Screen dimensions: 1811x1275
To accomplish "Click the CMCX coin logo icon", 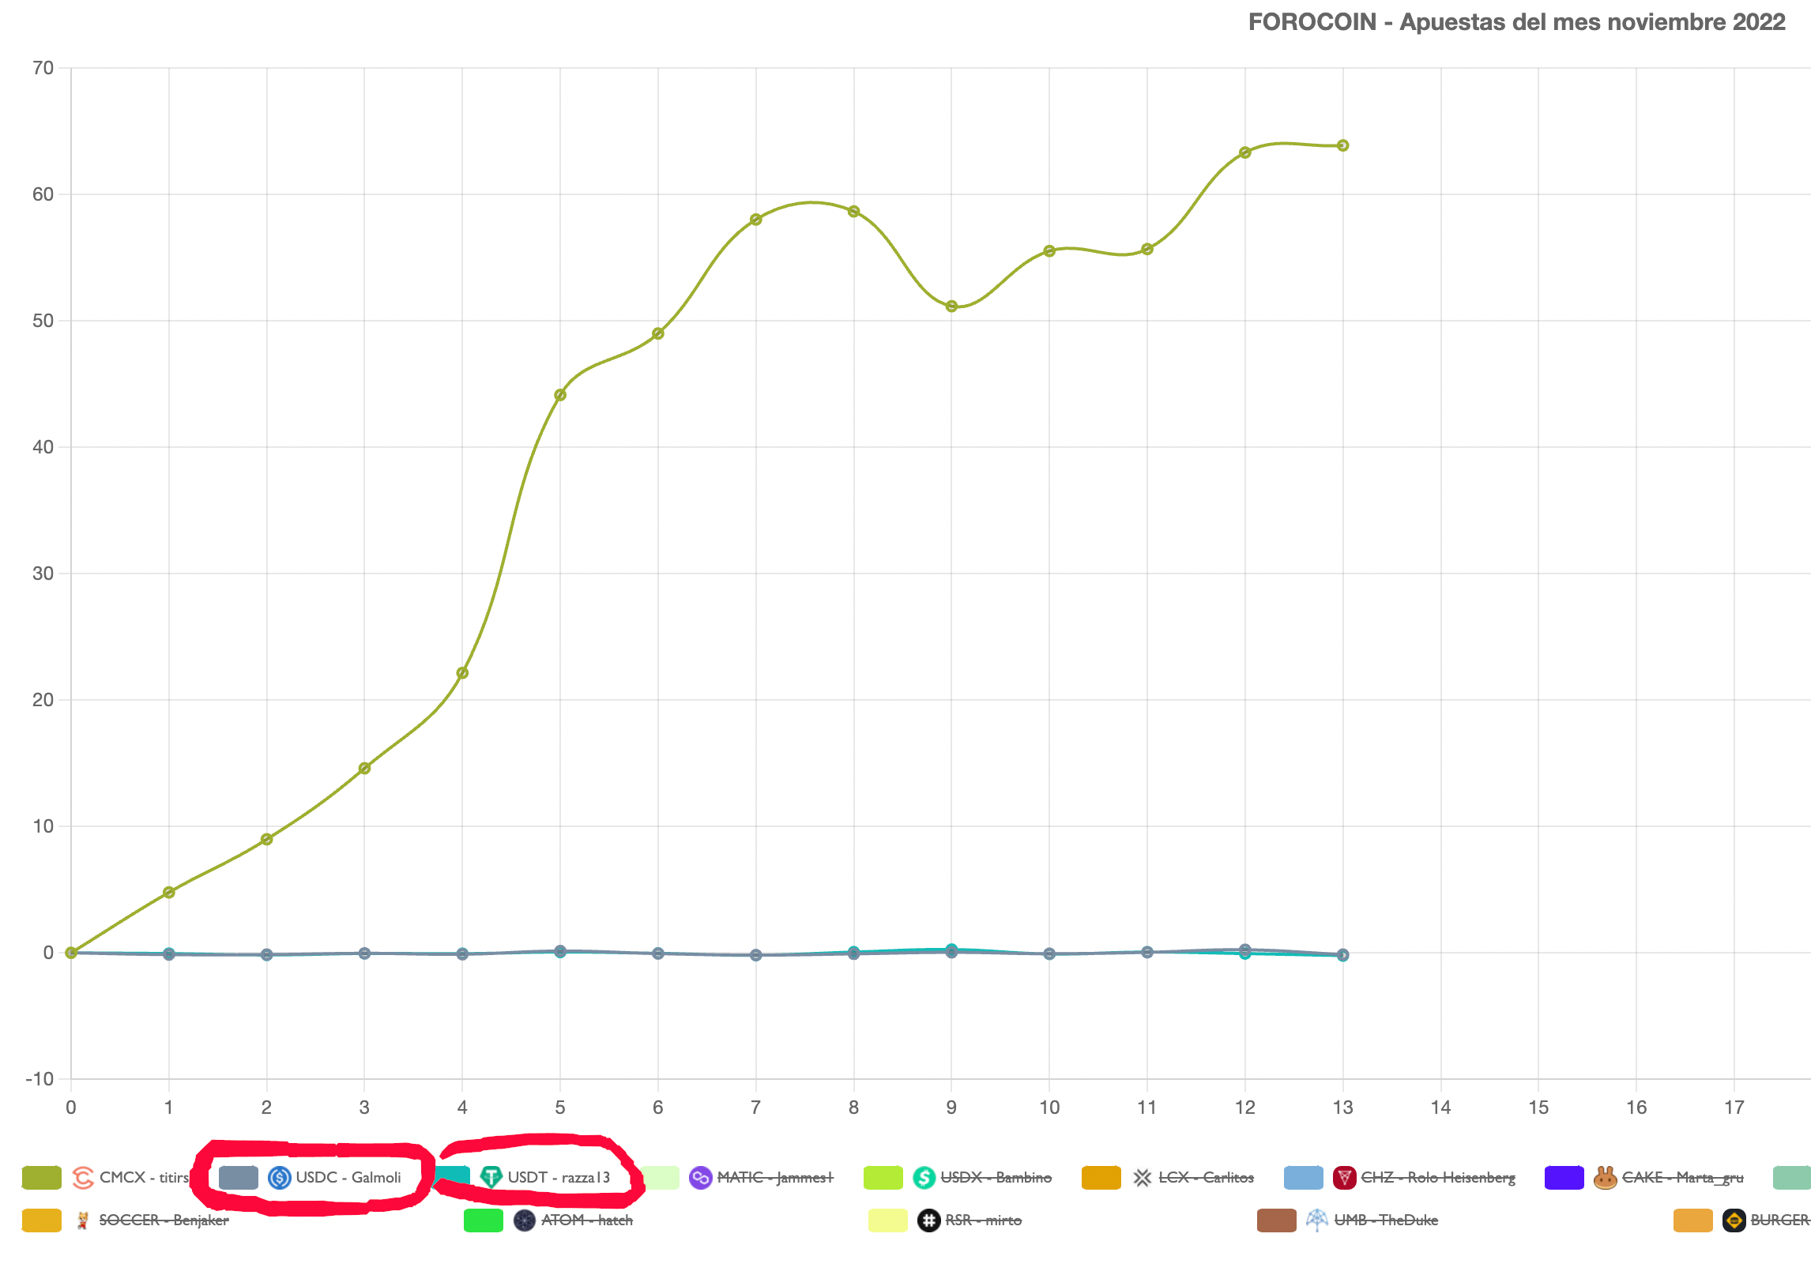I will point(83,1178).
